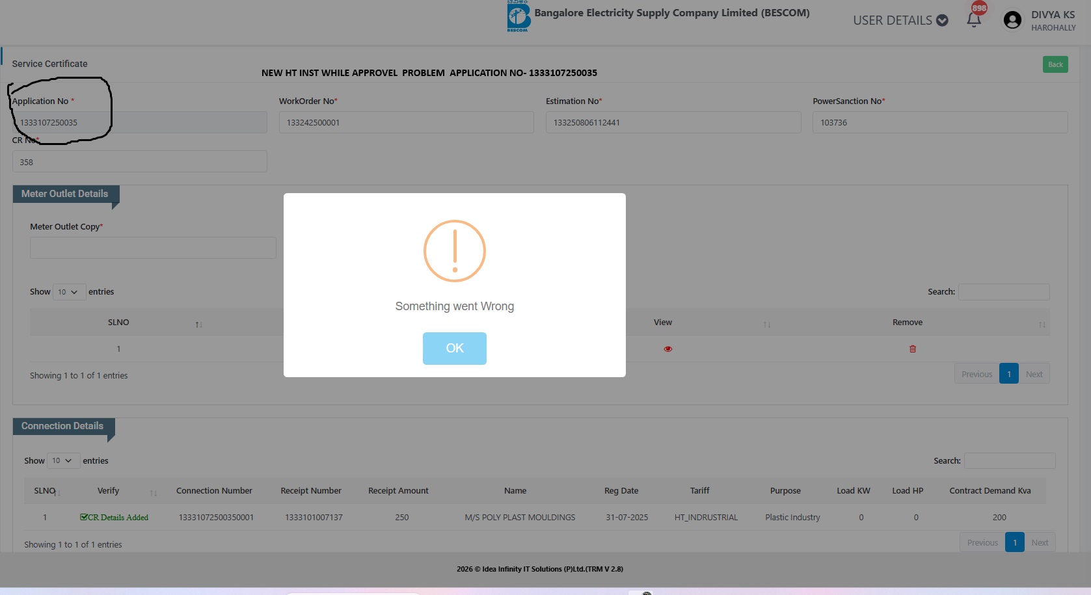The height and width of the screenshot is (595, 1091).
Task: Click the Connection Details section header
Action: tap(62, 426)
